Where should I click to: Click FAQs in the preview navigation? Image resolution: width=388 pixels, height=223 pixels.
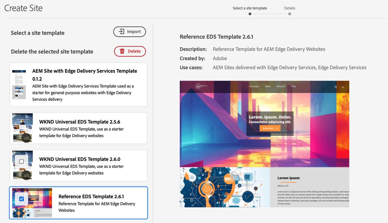click(294, 86)
